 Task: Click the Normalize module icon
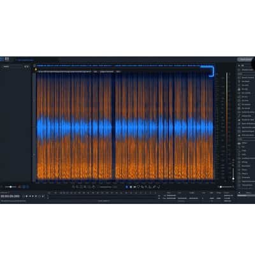click(239, 166)
